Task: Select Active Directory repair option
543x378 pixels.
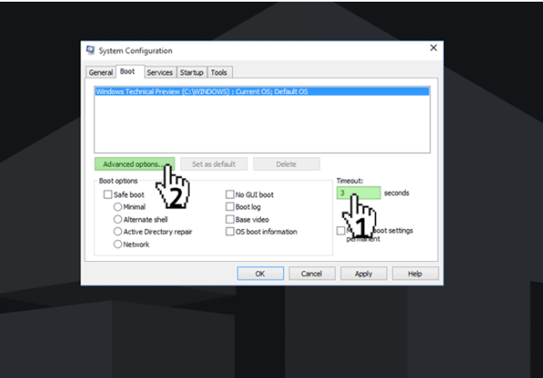Action: [118, 231]
